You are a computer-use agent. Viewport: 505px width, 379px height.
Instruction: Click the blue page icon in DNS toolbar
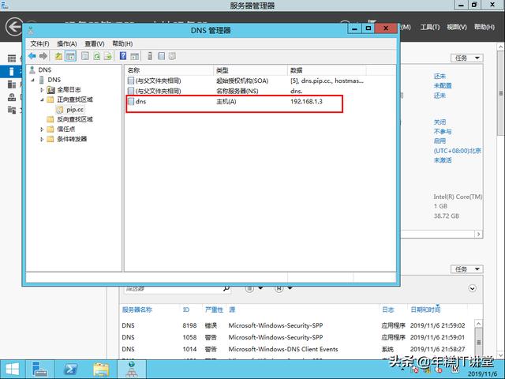[161, 56]
